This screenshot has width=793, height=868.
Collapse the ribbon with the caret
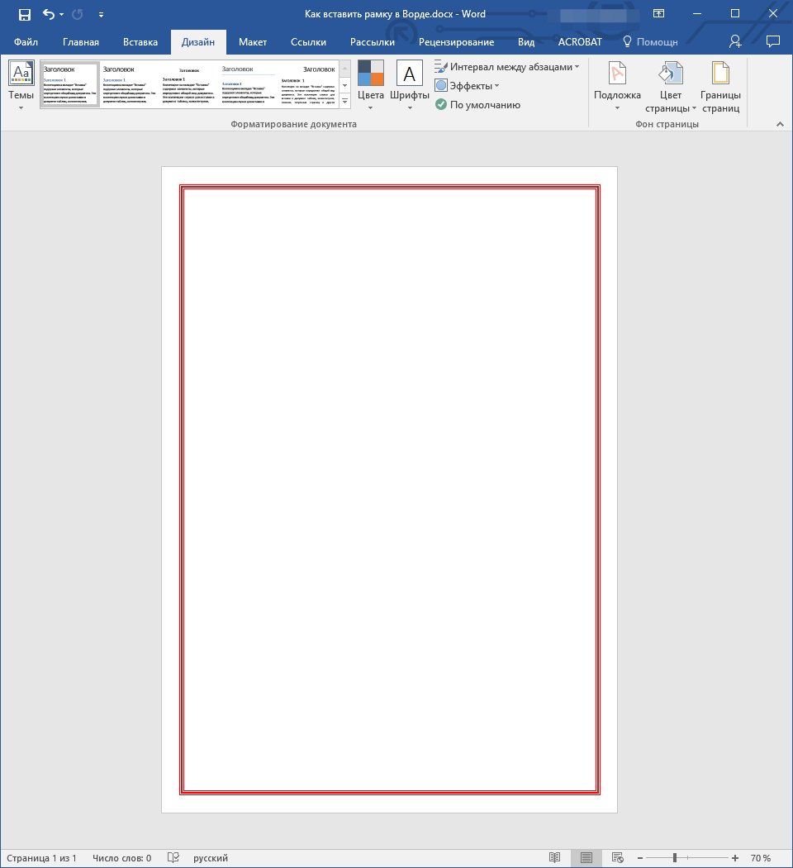click(781, 124)
